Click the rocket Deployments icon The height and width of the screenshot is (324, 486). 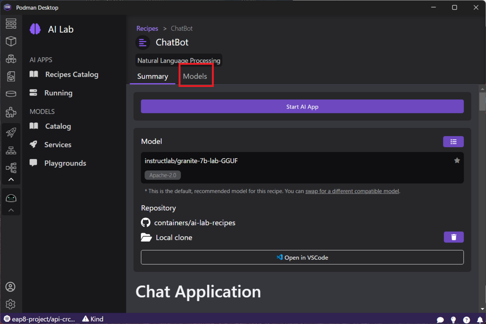(11, 132)
